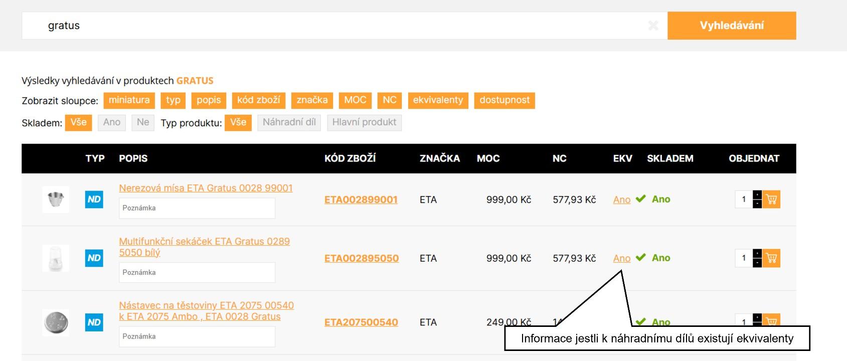Select Skladem filter Ne
Viewport: 847px width, 361px height.
pos(143,123)
